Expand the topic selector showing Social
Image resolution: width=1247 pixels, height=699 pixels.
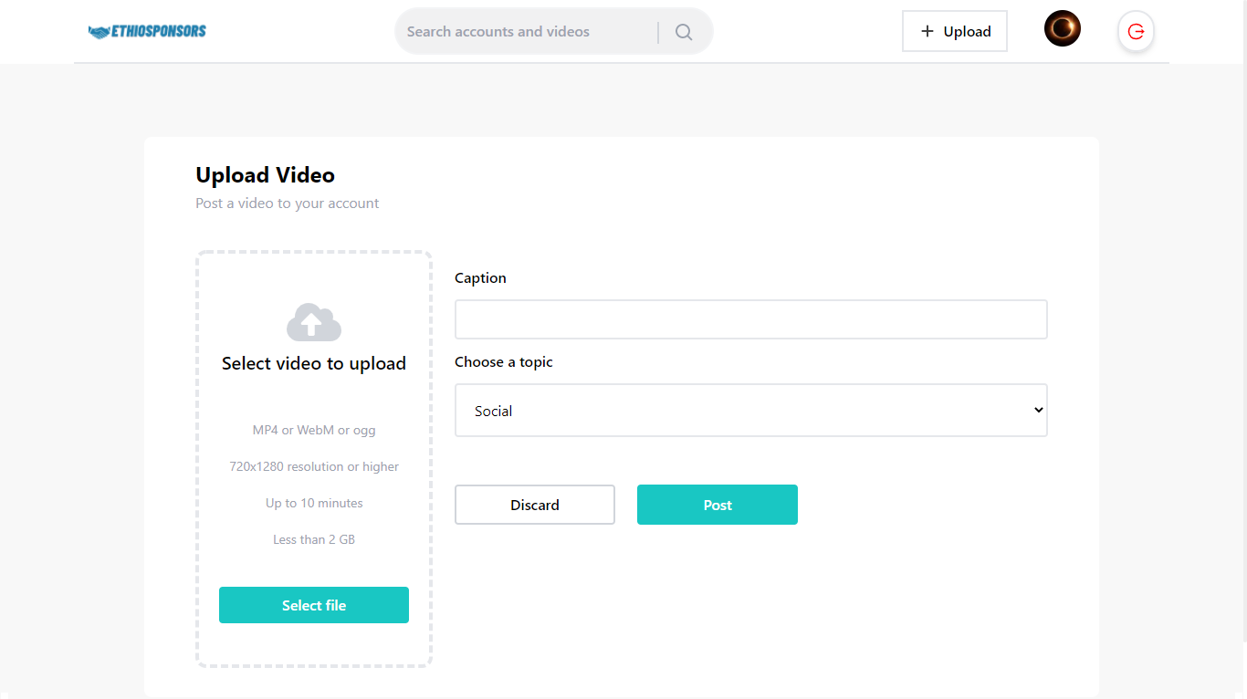tap(750, 410)
